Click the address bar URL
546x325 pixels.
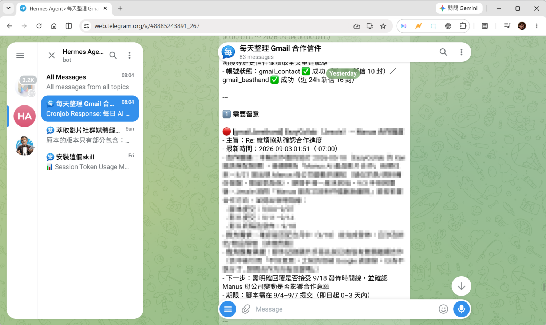tap(147, 26)
